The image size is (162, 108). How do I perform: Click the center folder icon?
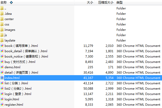pyautogui.click(x=2, y=19)
